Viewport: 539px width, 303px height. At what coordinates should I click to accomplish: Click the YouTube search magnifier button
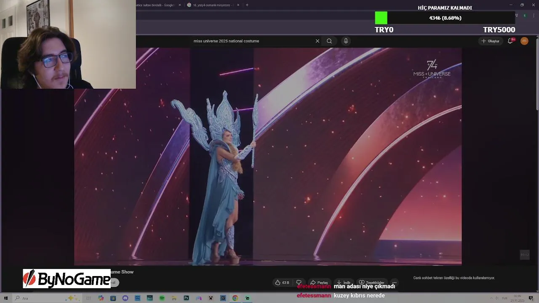(329, 41)
